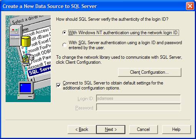Click the Password text field
This screenshot has width=196, height=139.
pyautogui.click(x=138, y=107)
